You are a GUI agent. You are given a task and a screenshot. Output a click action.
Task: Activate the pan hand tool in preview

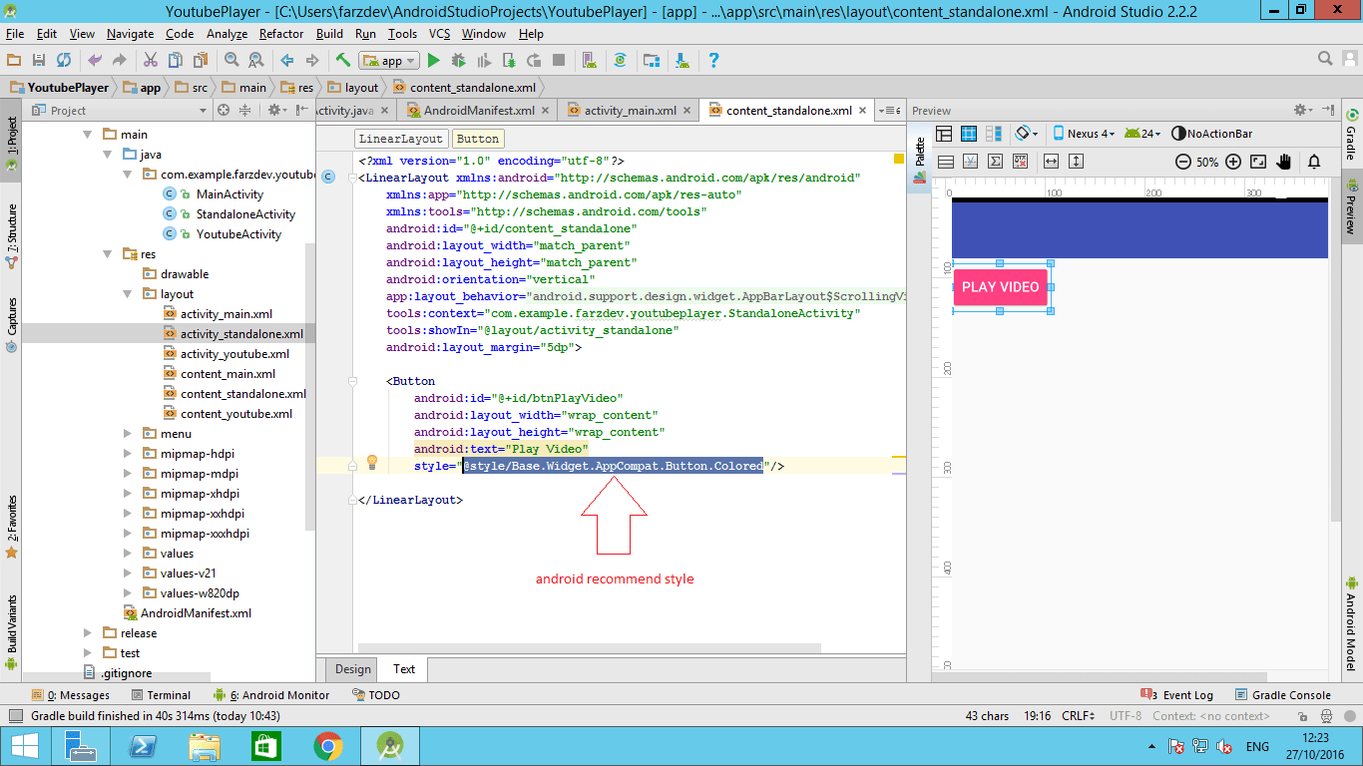click(x=1284, y=162)
